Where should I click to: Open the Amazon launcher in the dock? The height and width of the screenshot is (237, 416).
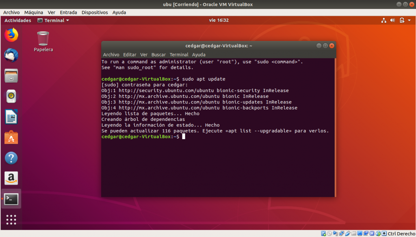coord(11,178)
